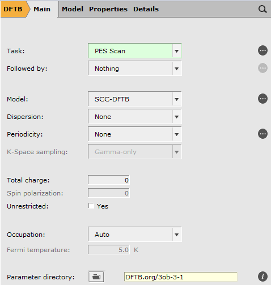Open Periodicity details ellipsis button
Screen dimensions: 271x285
[x=262, y=134]
